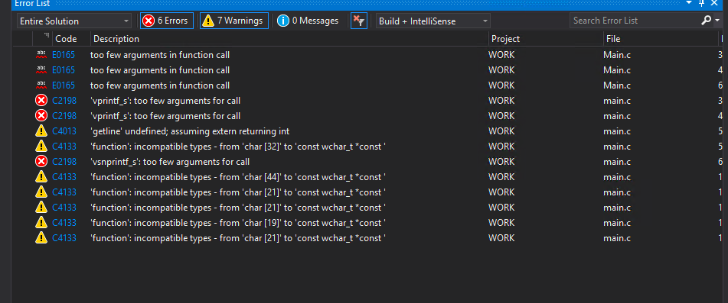Open the C2198 link in the vsnprintf_s row
The image size is (728, 303).
(64, 162)
